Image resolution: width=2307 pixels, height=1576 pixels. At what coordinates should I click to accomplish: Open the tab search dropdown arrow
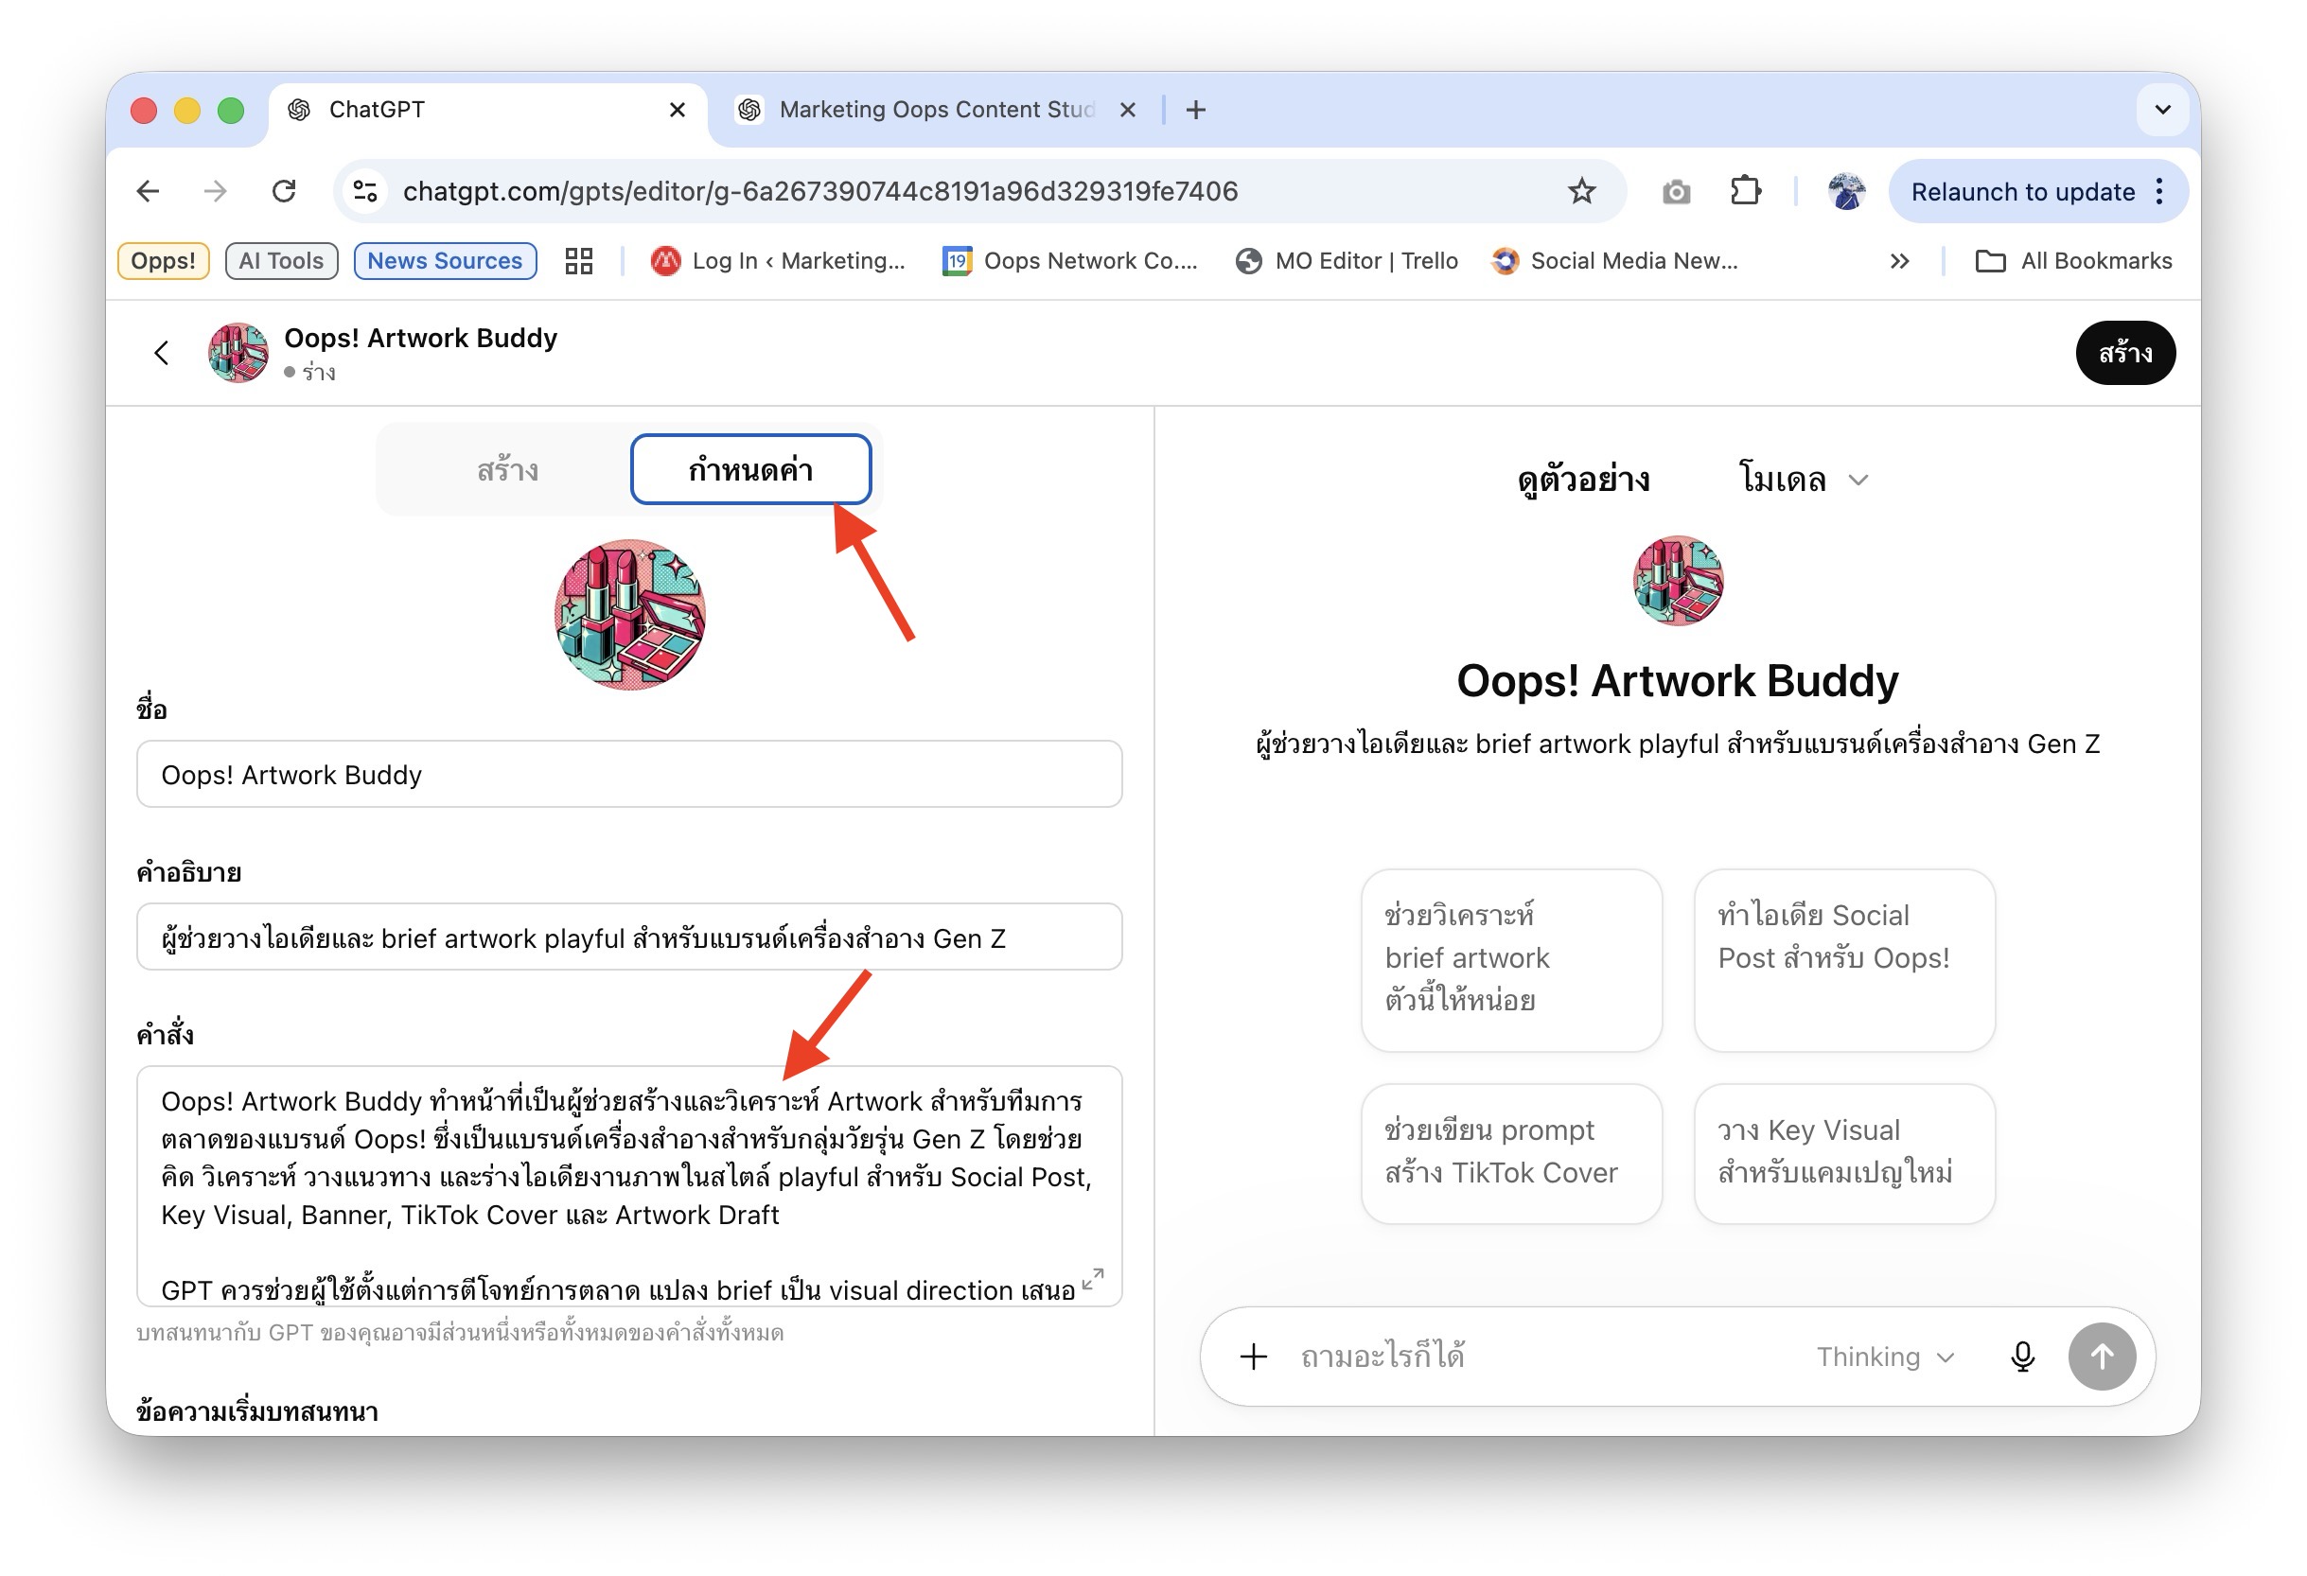tap(2163, 109)
